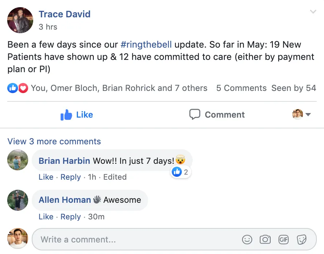The image size is (324, 254).
Task: Click the emoji smiley icon in comment box
Action: coord(247,240)
